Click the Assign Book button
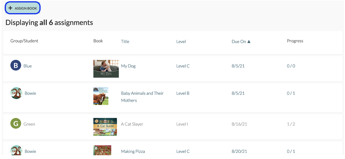The height and width of the screenshot is (159, 345). pyautogui.click(x=23, y=8)
